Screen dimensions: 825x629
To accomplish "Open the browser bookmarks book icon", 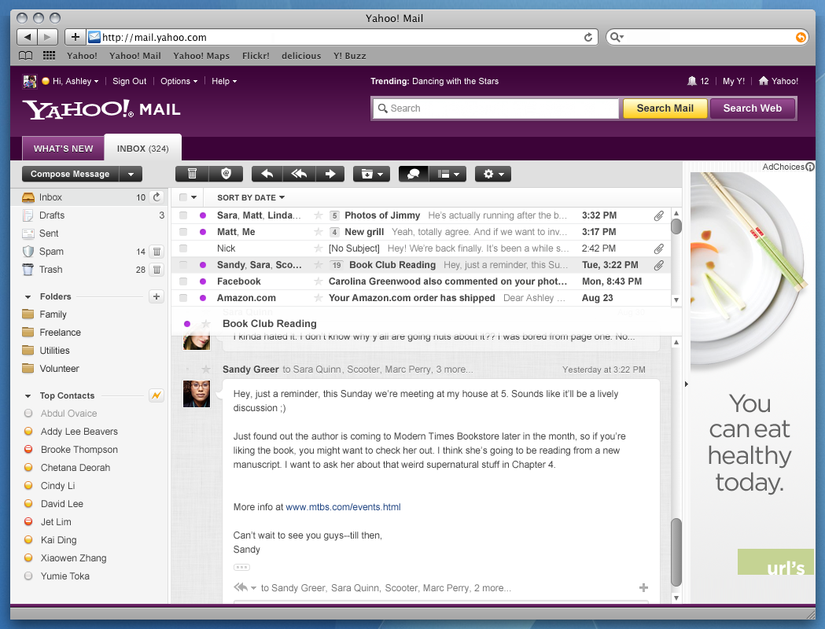I will [25, 56].
